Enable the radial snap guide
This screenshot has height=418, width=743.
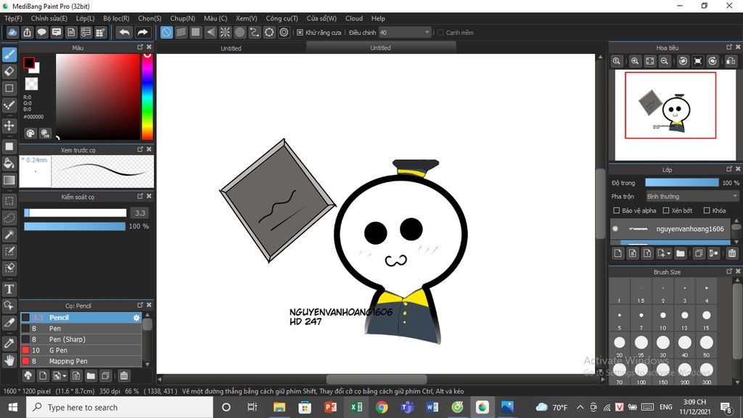coord(225,32)
